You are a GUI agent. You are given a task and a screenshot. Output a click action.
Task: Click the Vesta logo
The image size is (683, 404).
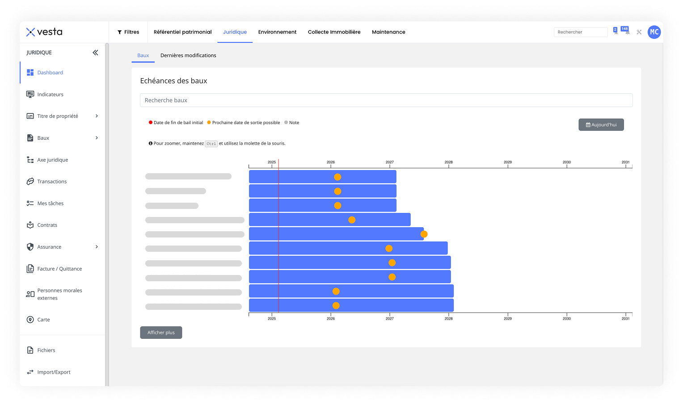tap(44, 32)
